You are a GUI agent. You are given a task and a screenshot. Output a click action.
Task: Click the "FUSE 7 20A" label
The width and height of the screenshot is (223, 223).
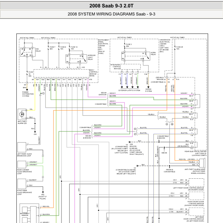[x=52, y=48]
